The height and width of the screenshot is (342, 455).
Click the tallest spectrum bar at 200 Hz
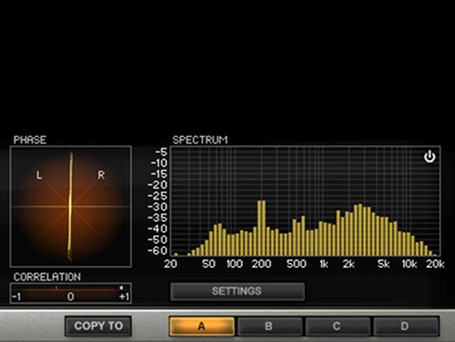[262, 228]
